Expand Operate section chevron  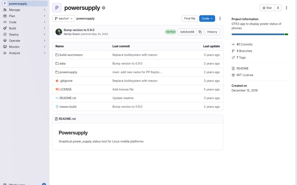45,41
